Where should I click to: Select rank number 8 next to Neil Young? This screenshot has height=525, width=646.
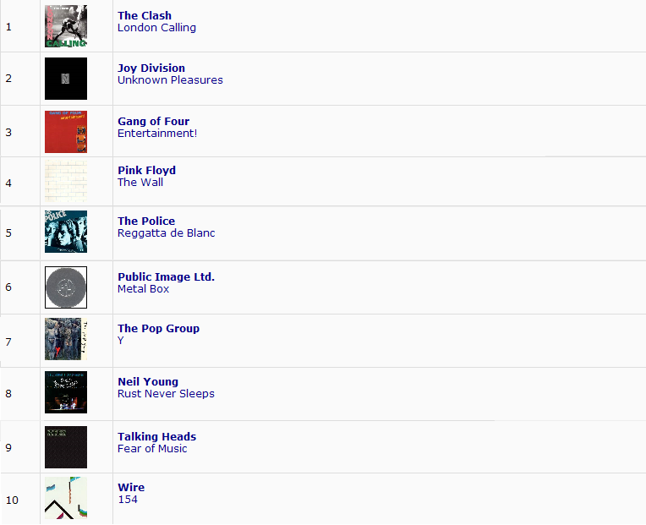(8, 394)
